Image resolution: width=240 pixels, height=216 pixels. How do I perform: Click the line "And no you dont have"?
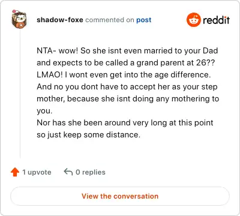127,87
